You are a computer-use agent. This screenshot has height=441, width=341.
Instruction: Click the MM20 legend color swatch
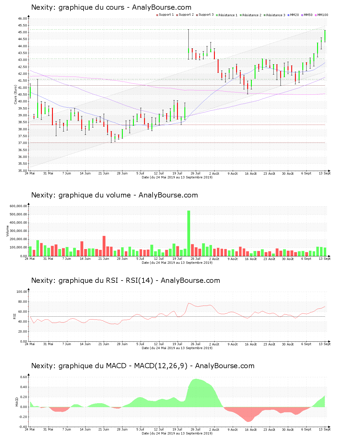[x=288, y=15]
